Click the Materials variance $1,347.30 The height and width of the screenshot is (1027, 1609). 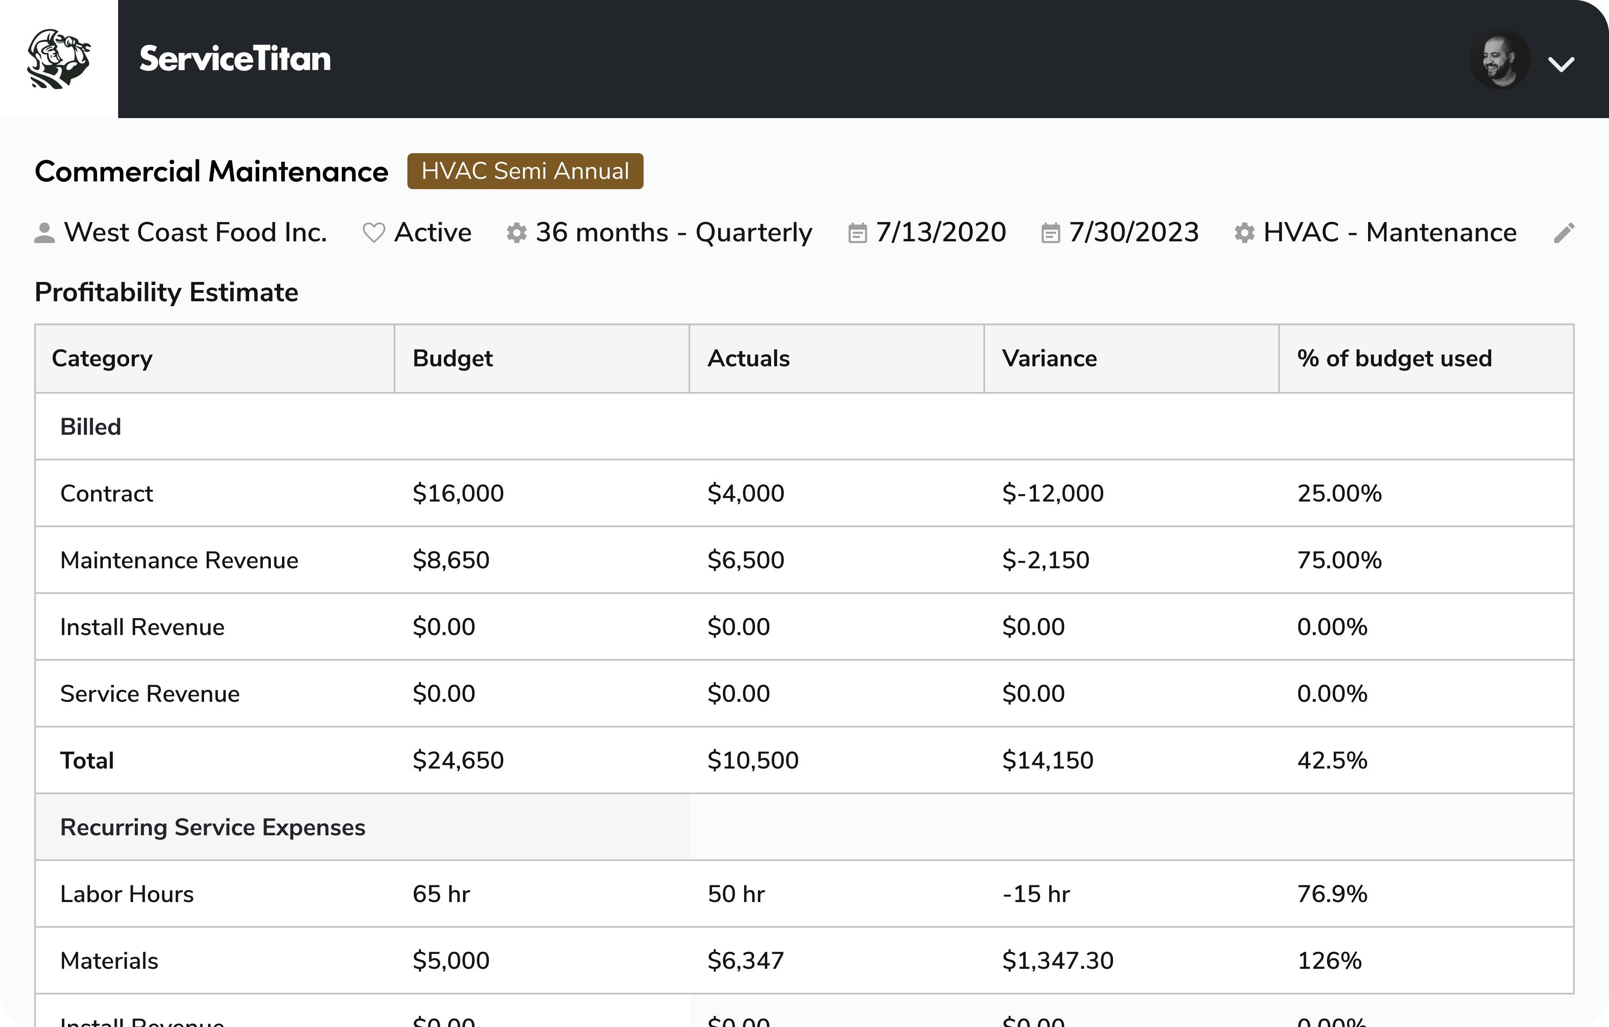pyautogui.click(x=1058, y=961)
